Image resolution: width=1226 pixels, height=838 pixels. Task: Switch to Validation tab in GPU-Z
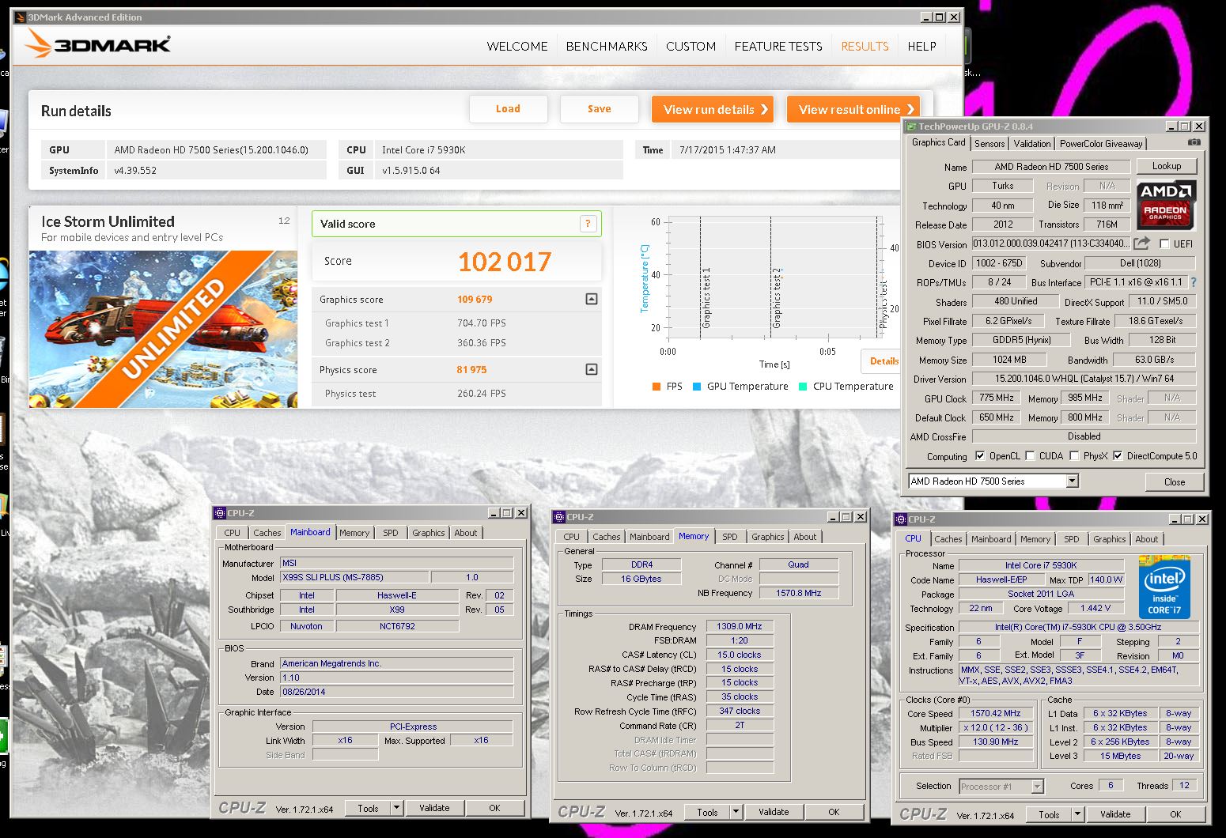pyautogui.click(x=1032, y=144)
